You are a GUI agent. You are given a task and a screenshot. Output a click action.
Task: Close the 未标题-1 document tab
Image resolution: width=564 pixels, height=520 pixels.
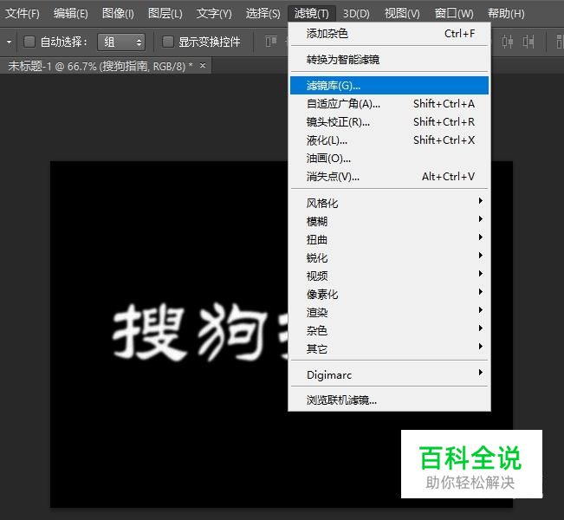tap(203, 66)
